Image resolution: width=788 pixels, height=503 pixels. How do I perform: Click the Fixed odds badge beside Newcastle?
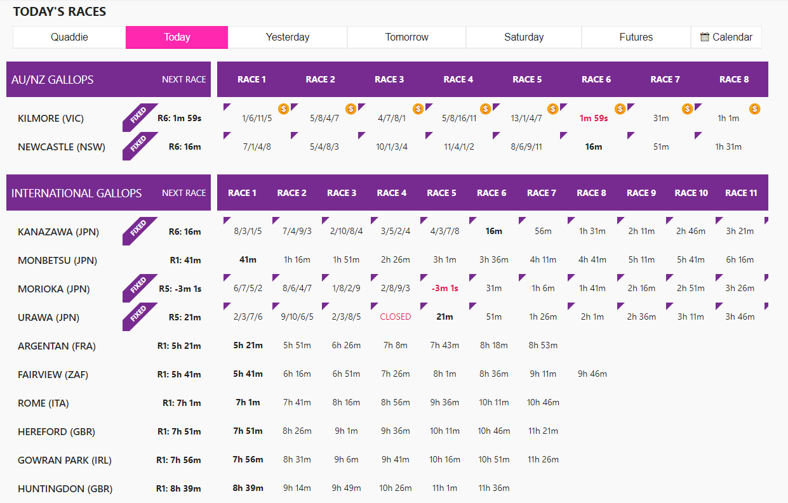pyautogui.click(x=138, y=146)
